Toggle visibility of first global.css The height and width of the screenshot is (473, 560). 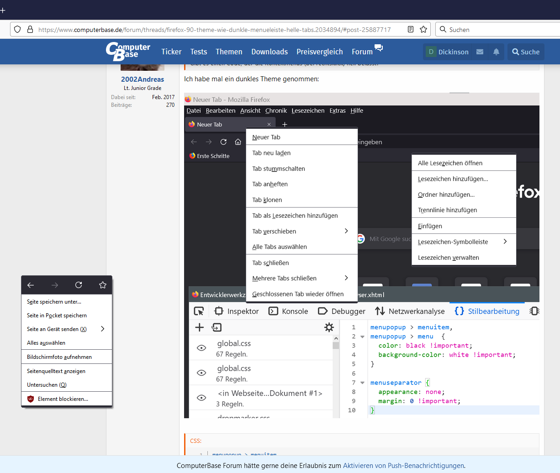pyautogui.click(x=201, y=348)
